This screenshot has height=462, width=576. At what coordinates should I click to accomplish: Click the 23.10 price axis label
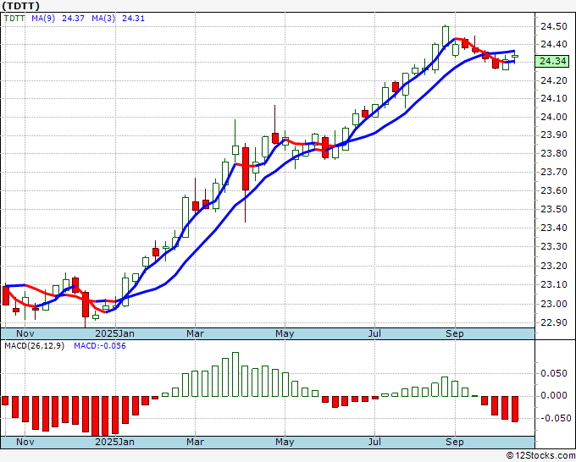click(x=554, y=284)
